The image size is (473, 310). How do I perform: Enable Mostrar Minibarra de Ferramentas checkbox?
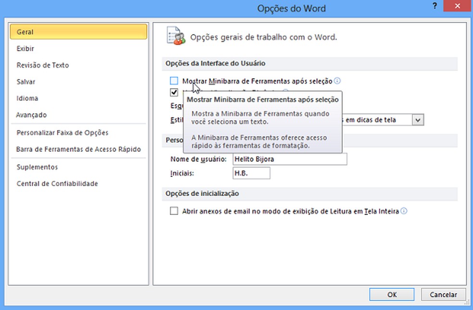[x=174, y=81]
